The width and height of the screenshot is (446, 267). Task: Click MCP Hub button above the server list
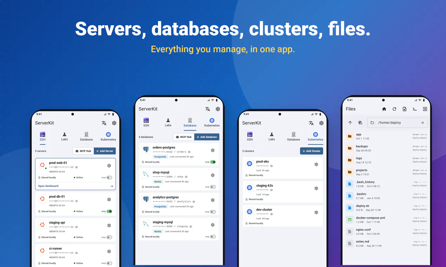coord(83,151)
